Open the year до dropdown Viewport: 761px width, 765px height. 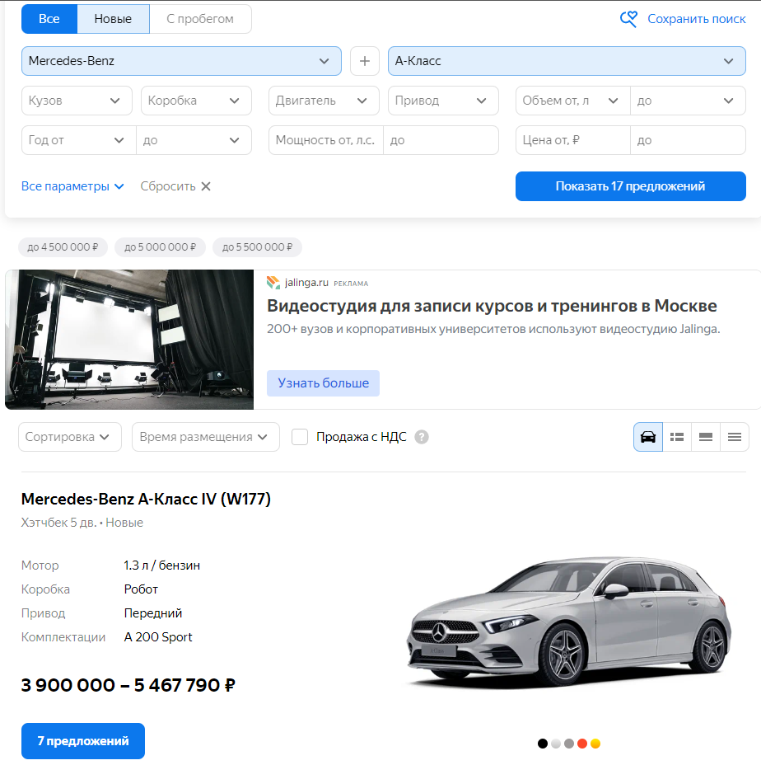[194, 140]
